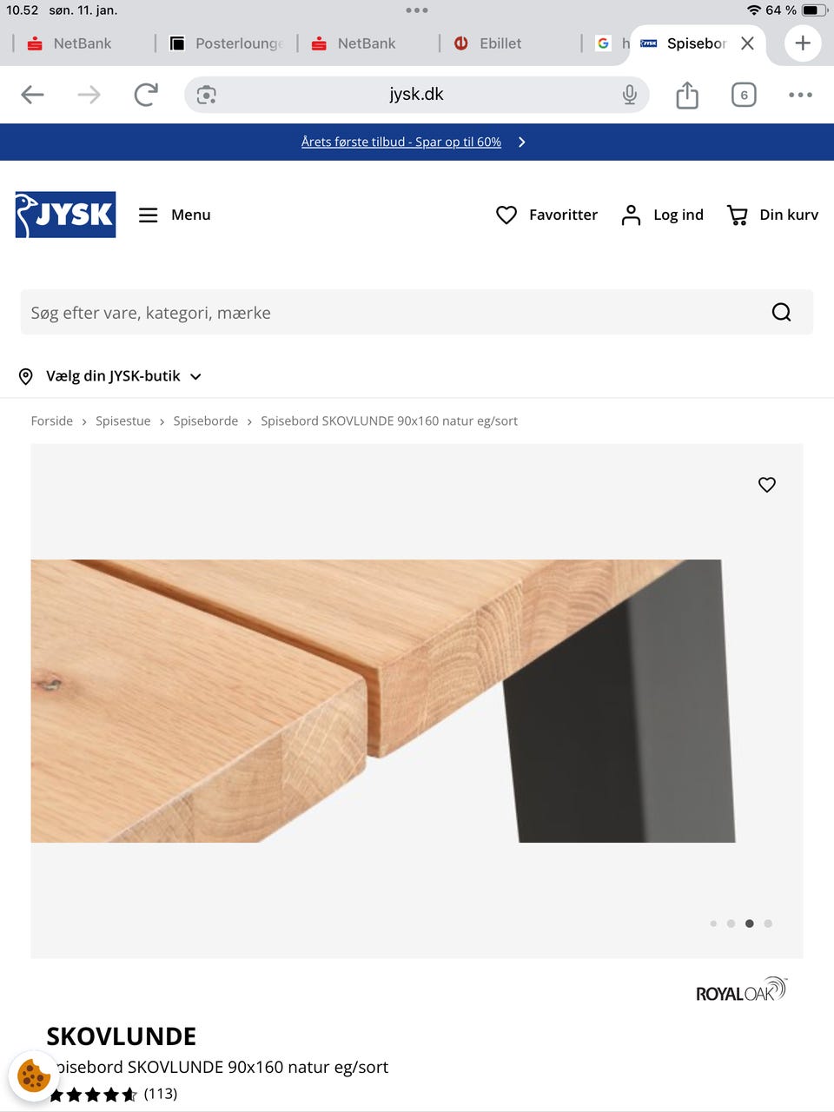Add SKOVLUNDE table to favorites
Image resolution: width=834 pixels, height=1112 pixels.
coord(766,485)
